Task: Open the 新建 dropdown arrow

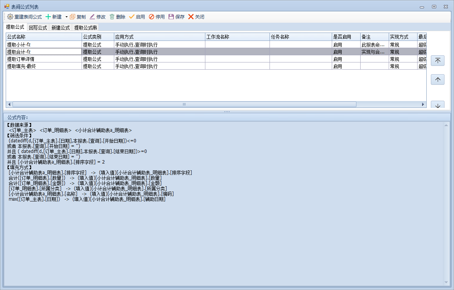Action: point(66,17)
